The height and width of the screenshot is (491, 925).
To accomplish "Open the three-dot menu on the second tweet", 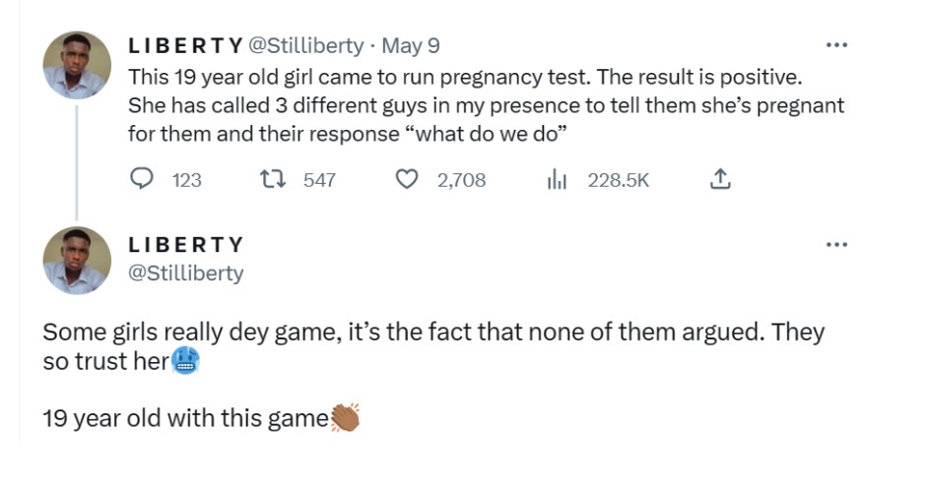I will (836, 244).
